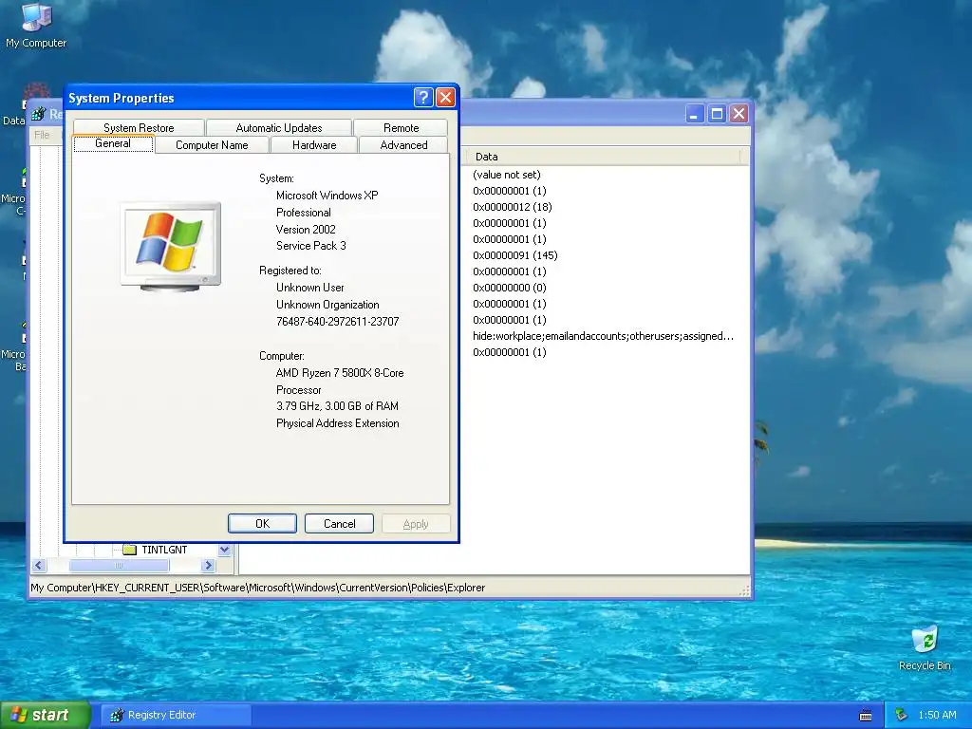Switch to the Automatic Updates tab
This screenshot has width=972, height=729.
point(279,128)
